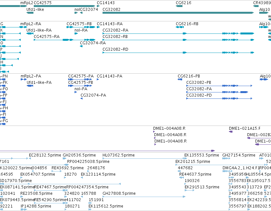Select the Ufd1-like gene glyph

pos(30,13)
